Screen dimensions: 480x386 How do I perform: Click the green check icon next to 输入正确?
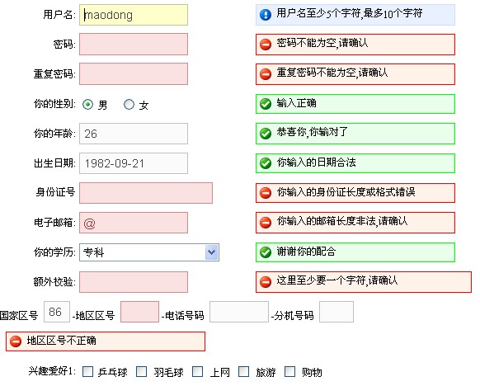265,104
